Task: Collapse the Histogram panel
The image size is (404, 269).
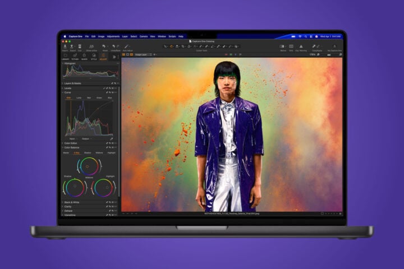Action: [x=63, y=63]
